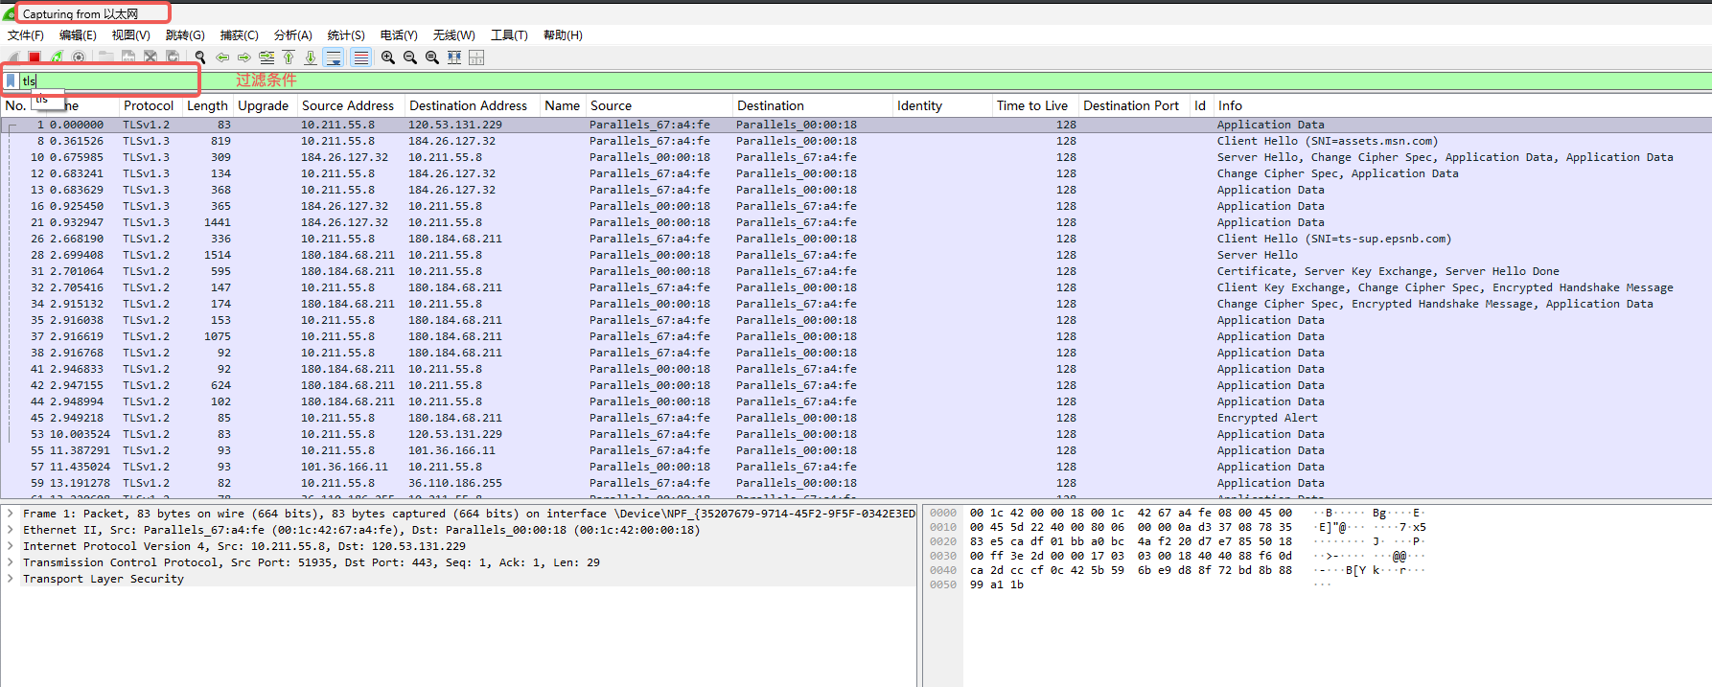Image resolution: width=1712 pixels, height=687 pixels.
Task: Stop the running packet capture
Action: (x=35, y=57)
